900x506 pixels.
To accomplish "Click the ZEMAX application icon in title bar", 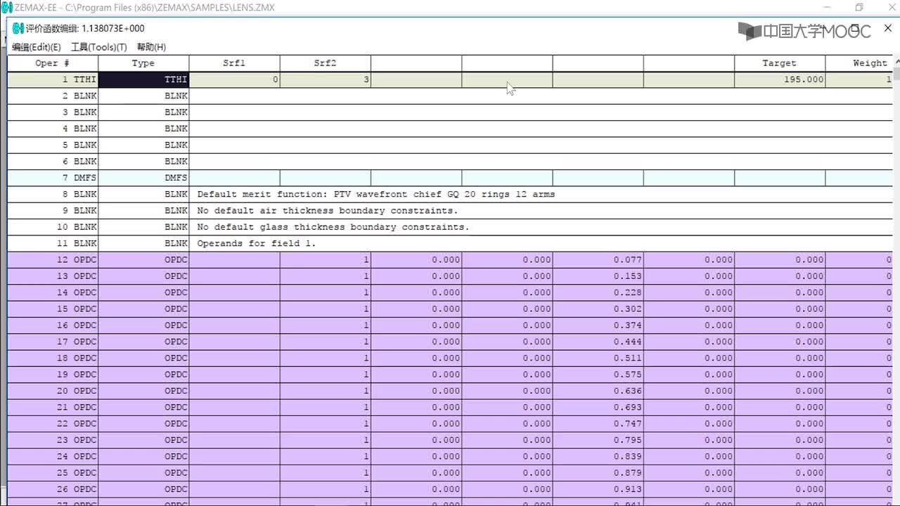I will click(6, 8).
